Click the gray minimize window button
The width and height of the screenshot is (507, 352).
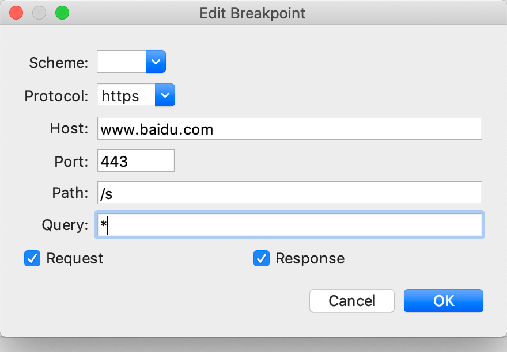click(x=39, y=13)
